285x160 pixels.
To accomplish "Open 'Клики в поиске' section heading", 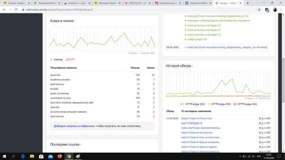I will point(63,21).
